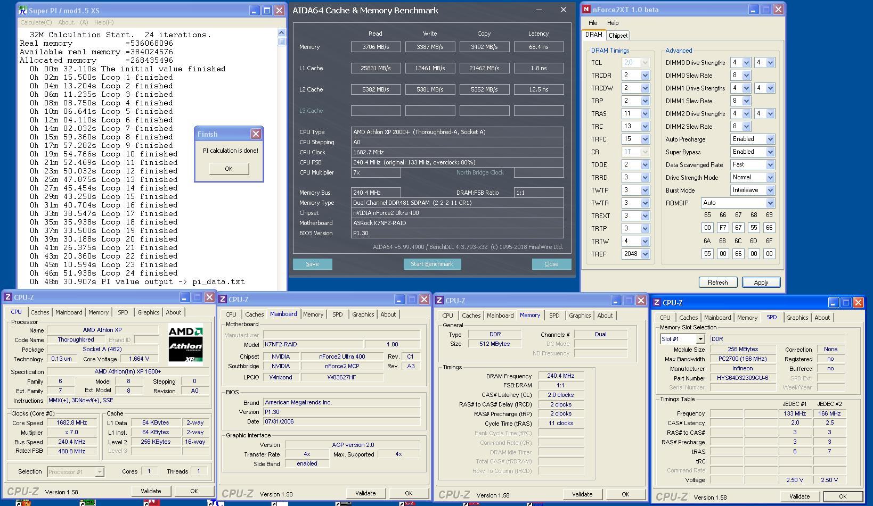Open the DIMM0 Slew Rate dropdown
This screenshot has width=873, height=506.
tap(746, 76)
